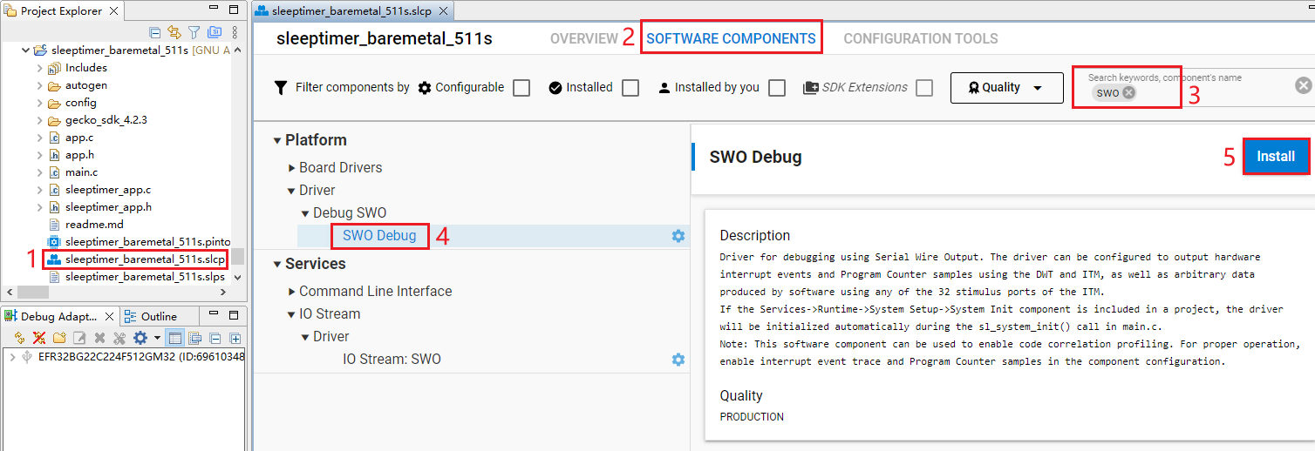Open Project Explorer filter funnel icon
The image size is (1315, 451).
(194, 33)
